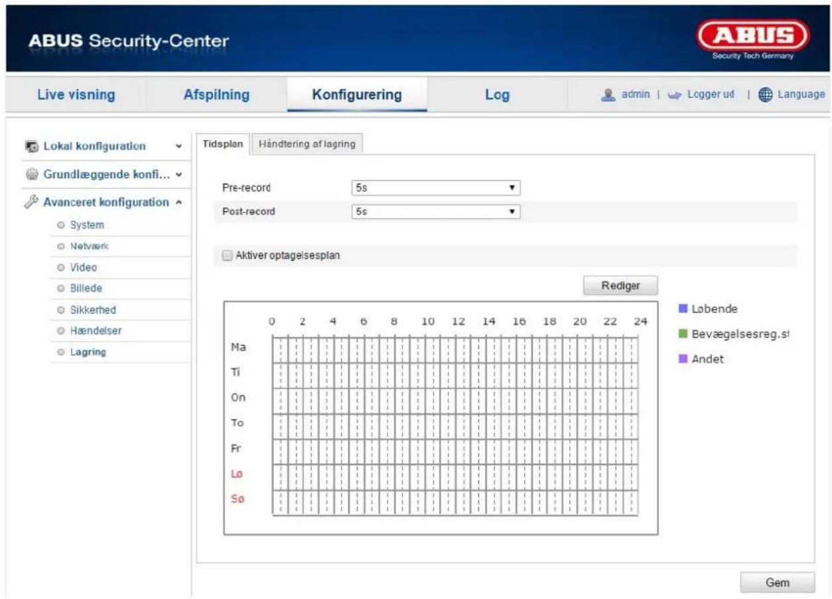Click the Løbende legend label
Image resolution: width=832 pixels, height=599 pixels.
714,309
